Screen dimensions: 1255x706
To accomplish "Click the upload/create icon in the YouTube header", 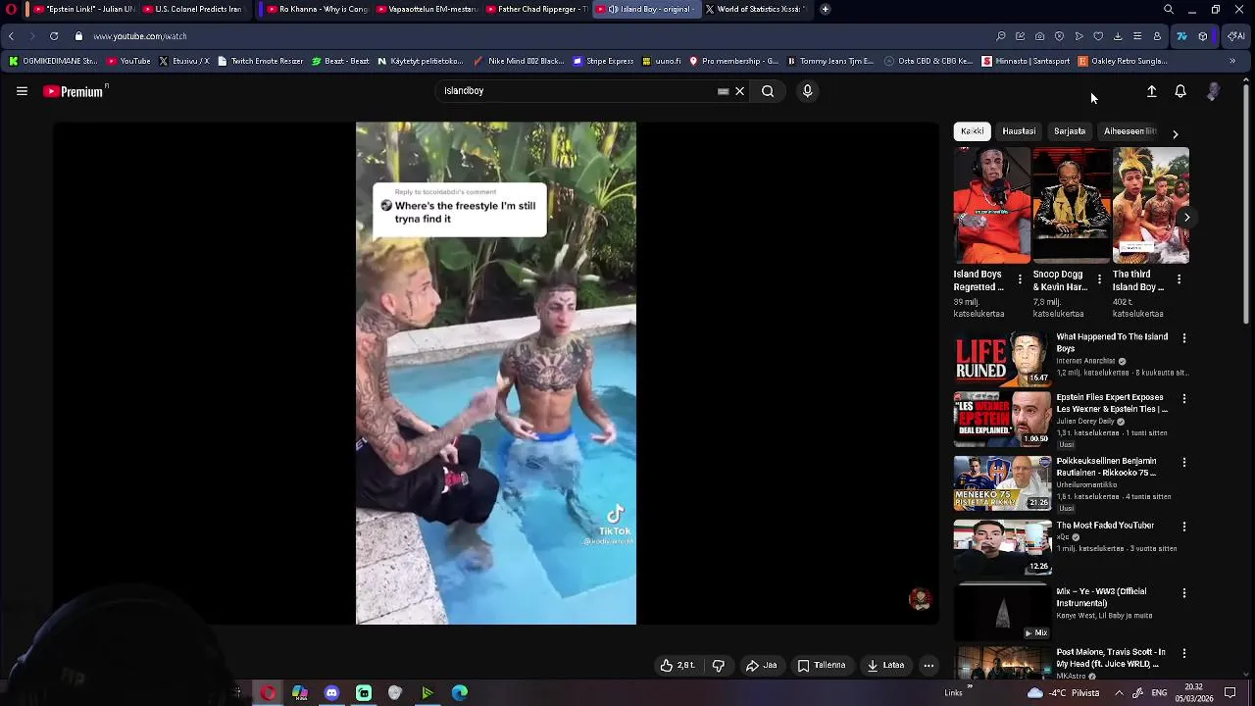I will 1152,91.
